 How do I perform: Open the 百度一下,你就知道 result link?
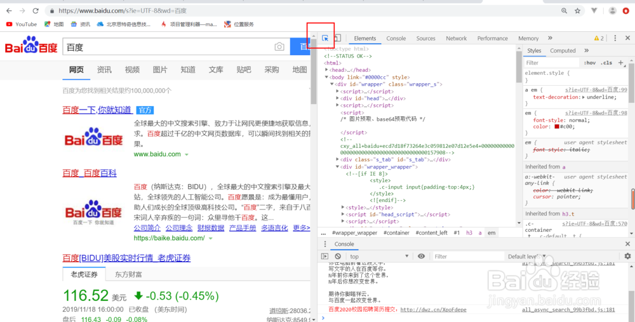click(x=97, y=110)
